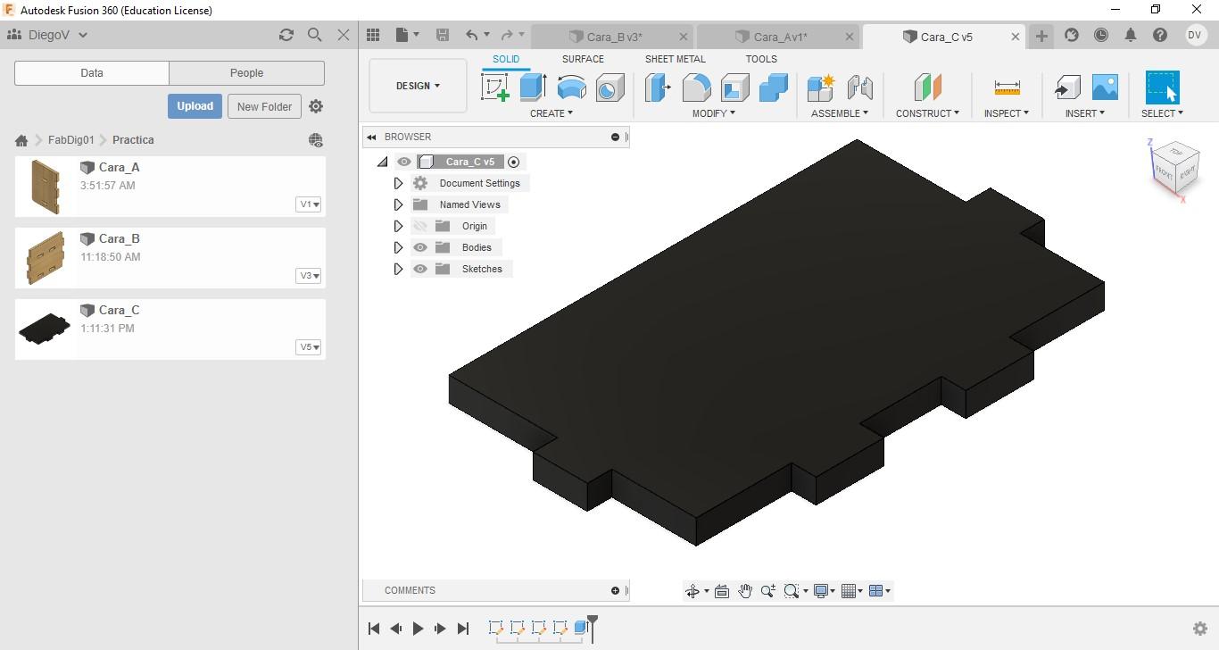
Task: Open the DV user profile button
Action: [x=1196, y=35]
